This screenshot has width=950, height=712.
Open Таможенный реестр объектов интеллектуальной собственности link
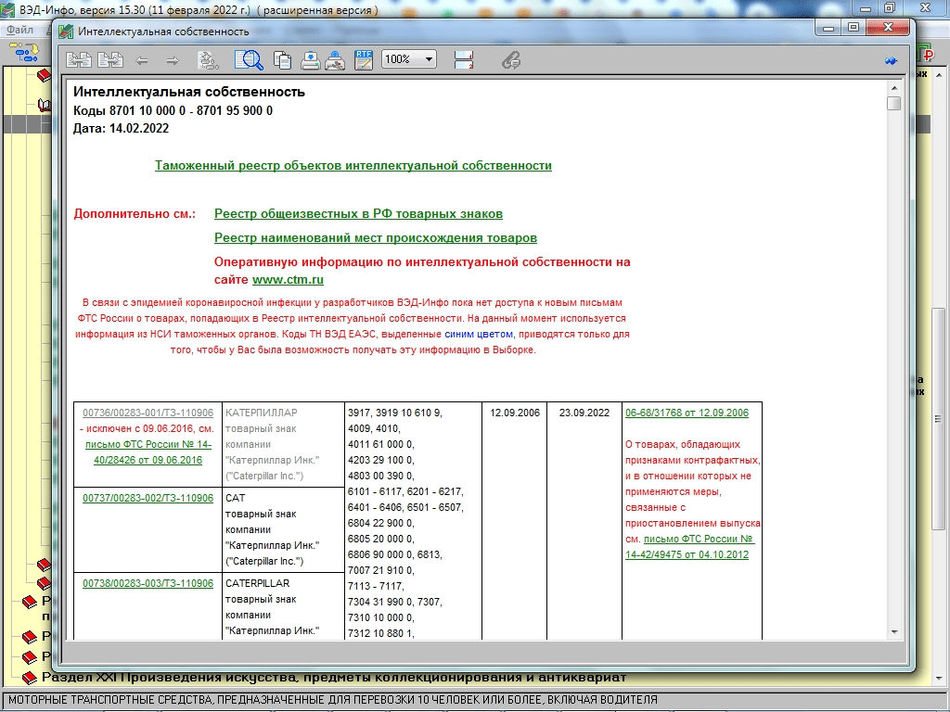353,165
